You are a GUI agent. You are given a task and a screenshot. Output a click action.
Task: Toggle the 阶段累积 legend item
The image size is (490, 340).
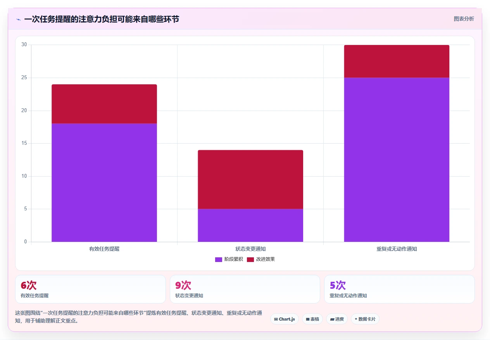tap(229, 259)
